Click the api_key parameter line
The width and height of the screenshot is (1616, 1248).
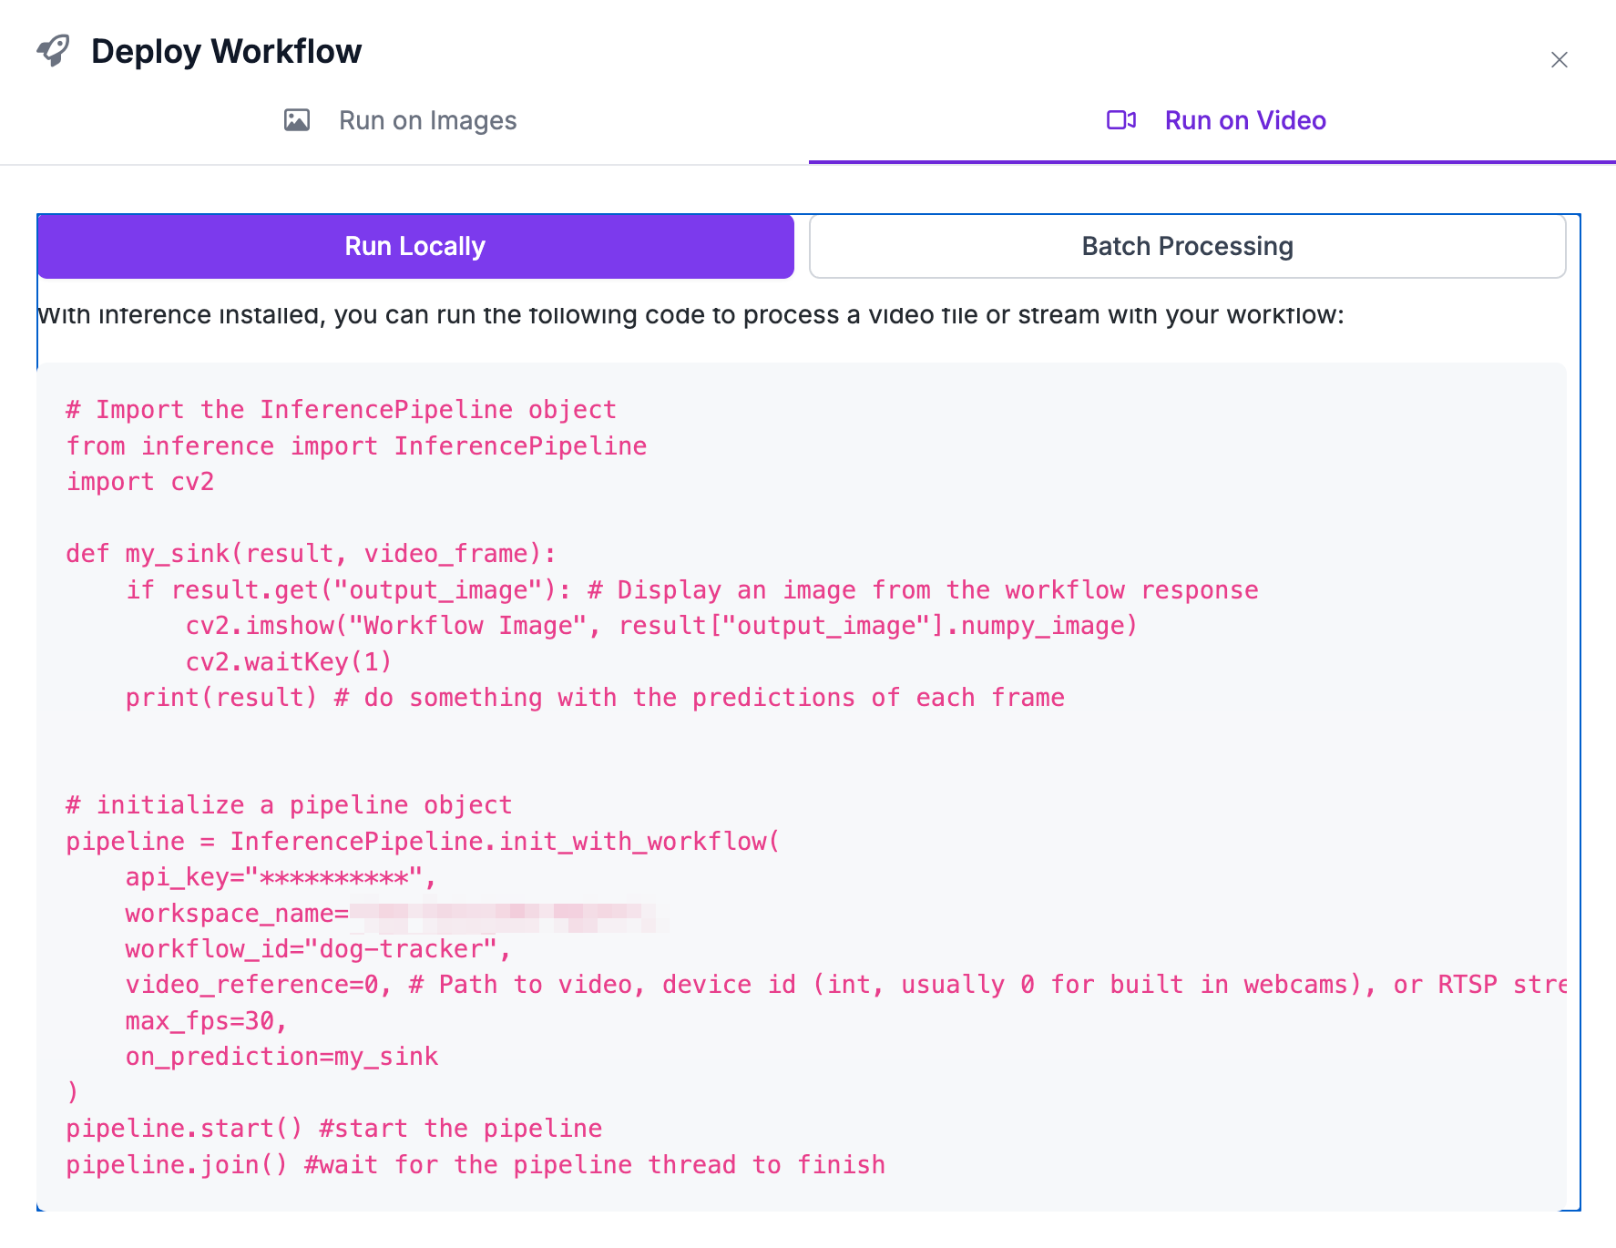281,877
